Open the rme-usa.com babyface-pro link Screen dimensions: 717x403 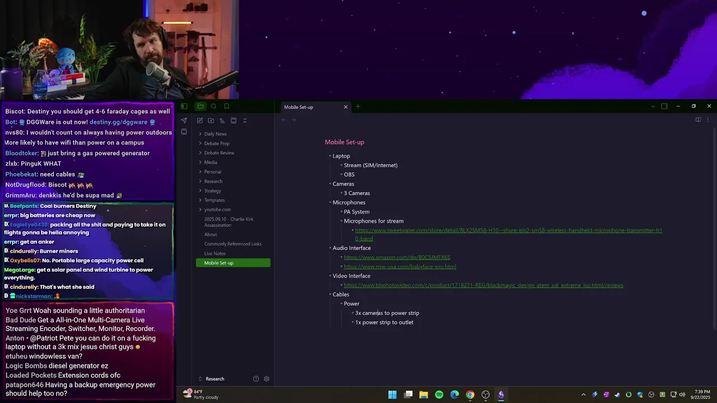coord(400,266)
